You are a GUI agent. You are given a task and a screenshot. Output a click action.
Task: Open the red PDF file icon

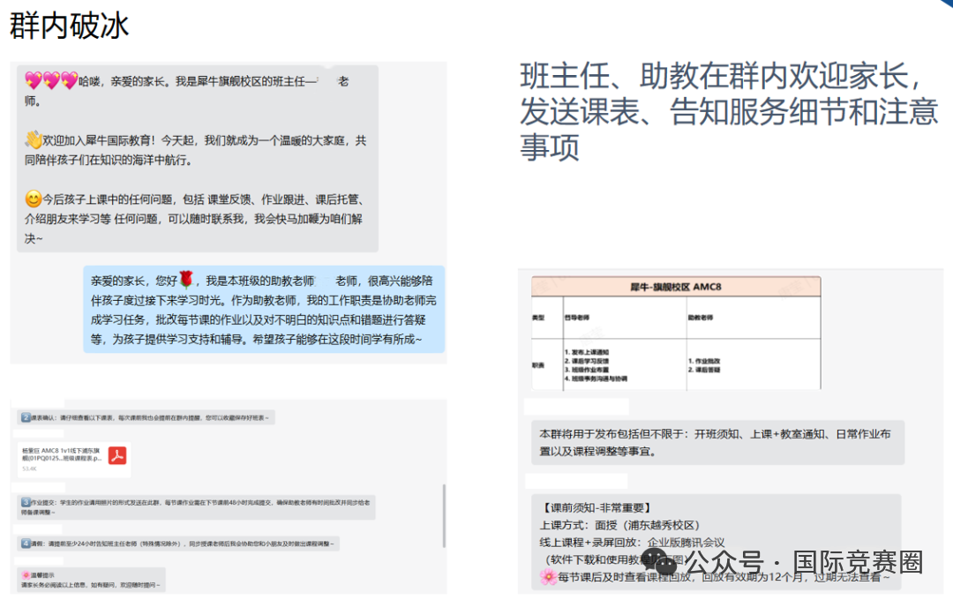(x=117, y=455)
